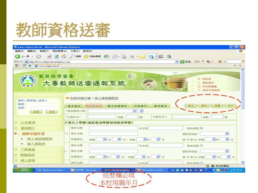258x193 pixels.
Task: Click the Mail envelope icon
Action: coord(115,57)
